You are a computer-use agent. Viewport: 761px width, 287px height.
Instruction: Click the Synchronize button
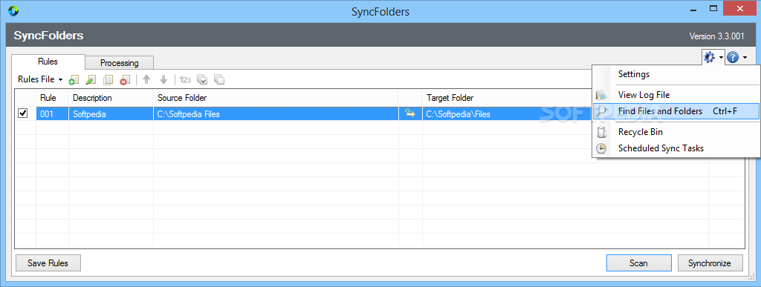pyautogui.click(x=710, y=263)
